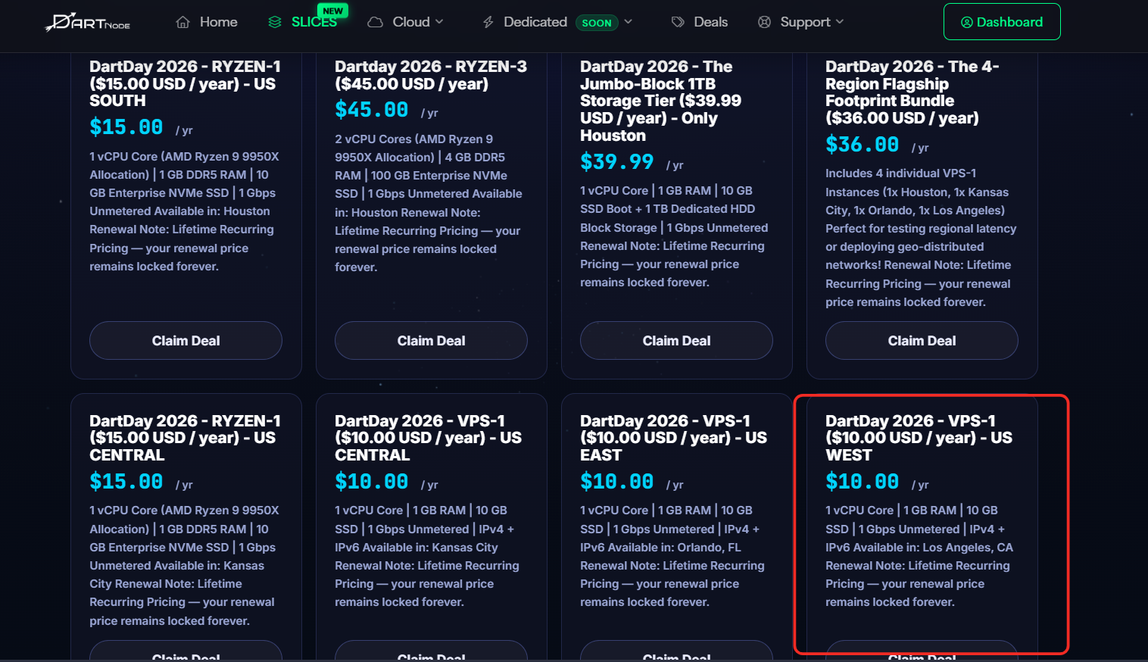The image size is (1148, 662).
Task: Click $10.00 price on VPS-1 US WEST
Action: pyautogui.click(x=862, y=481)
